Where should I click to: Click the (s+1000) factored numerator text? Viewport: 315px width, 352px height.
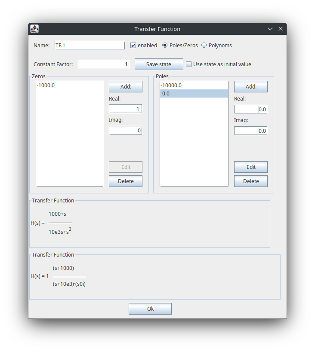point(63,268)
